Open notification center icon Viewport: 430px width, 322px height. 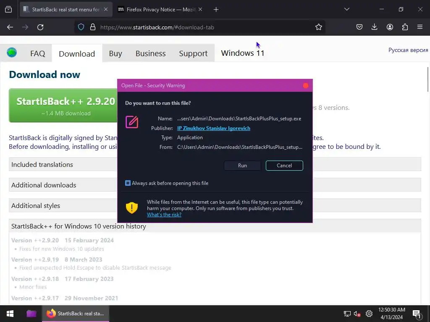pyautogui.click(x=417, y=314)
